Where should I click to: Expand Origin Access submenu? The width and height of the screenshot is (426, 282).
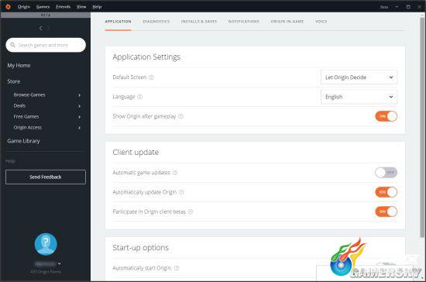[x=79, y=128]
